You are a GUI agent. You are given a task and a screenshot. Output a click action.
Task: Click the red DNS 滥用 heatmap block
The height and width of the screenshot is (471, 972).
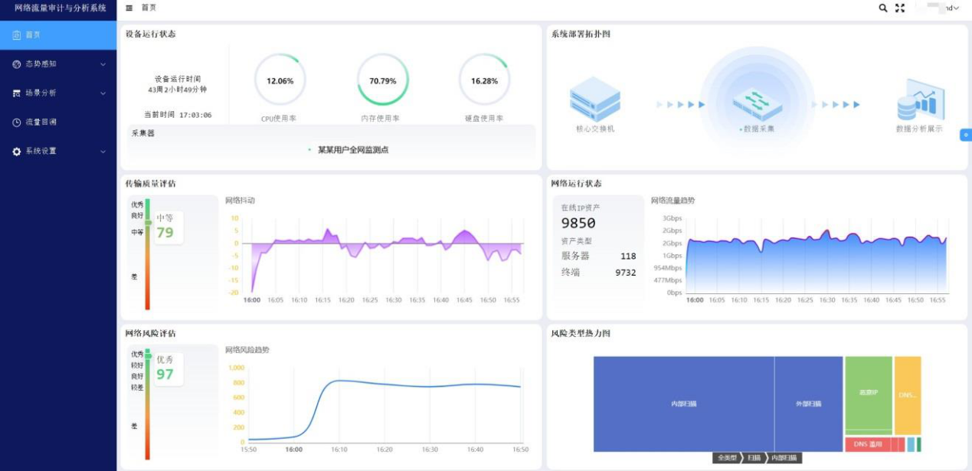click(x=868, y=444)
